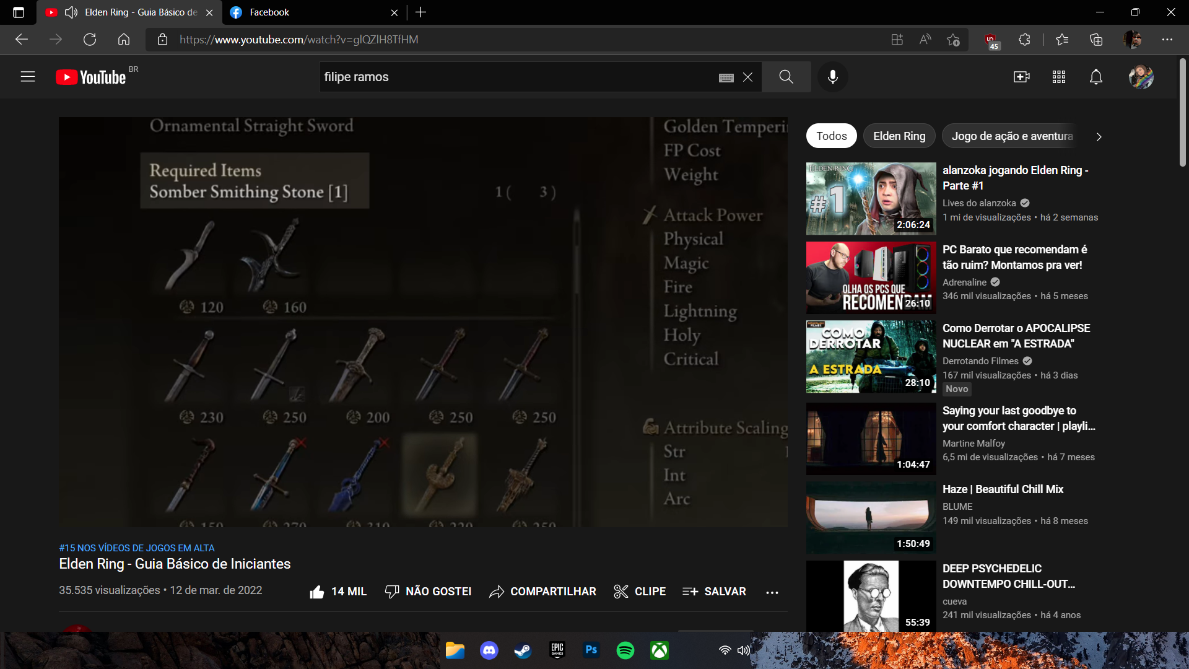
Task: Open Steam from taskbar
Action: (523, 650)
